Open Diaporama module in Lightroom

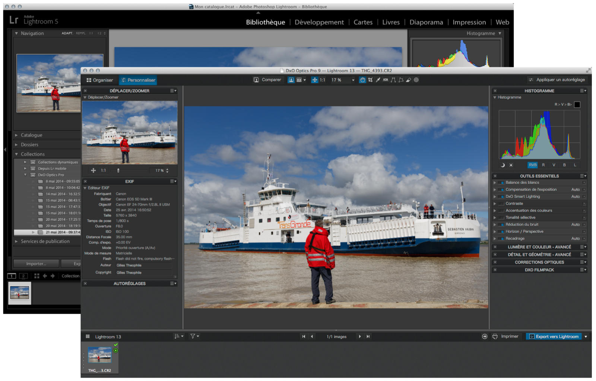point(426,22)
